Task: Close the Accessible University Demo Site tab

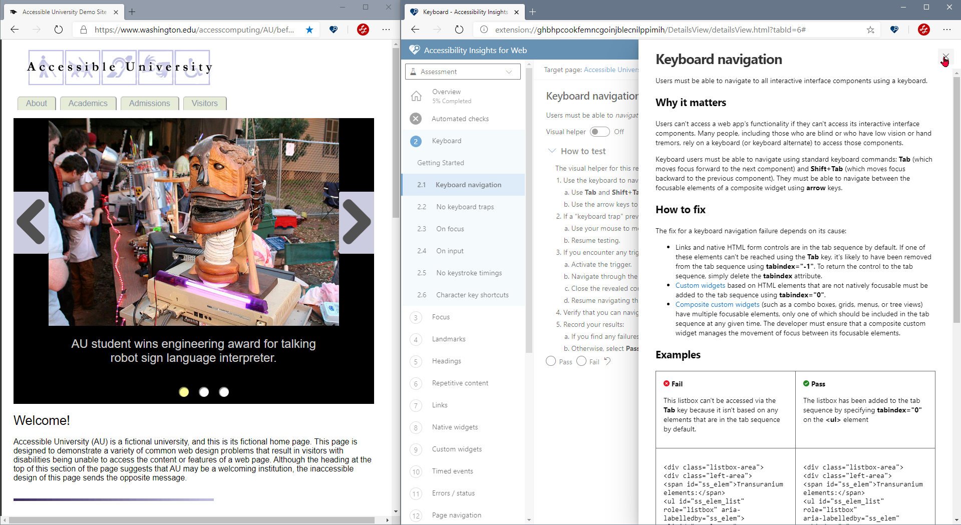Action: click(x=116, y=12)
